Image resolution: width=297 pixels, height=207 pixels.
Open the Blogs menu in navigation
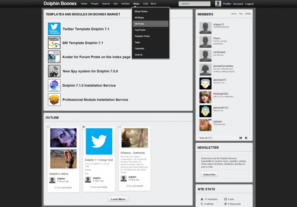[x=136, y=4]
